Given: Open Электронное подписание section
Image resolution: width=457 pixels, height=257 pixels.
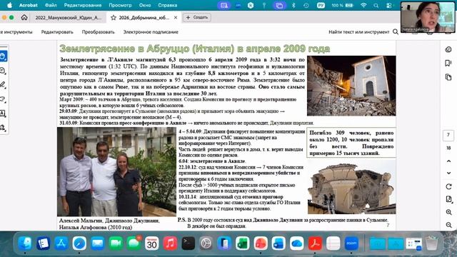Looking at the screenshot, I should 151,32.
